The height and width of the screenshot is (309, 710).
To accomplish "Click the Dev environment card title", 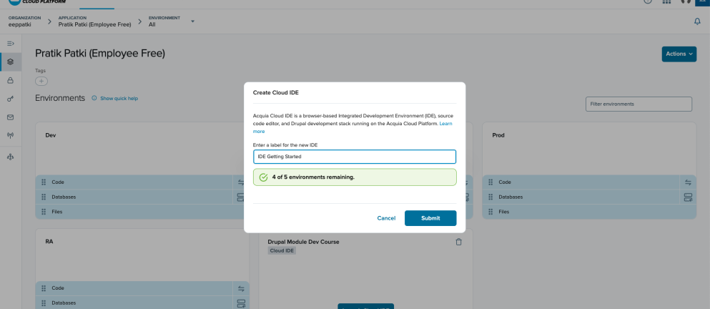I will [51, 135].
